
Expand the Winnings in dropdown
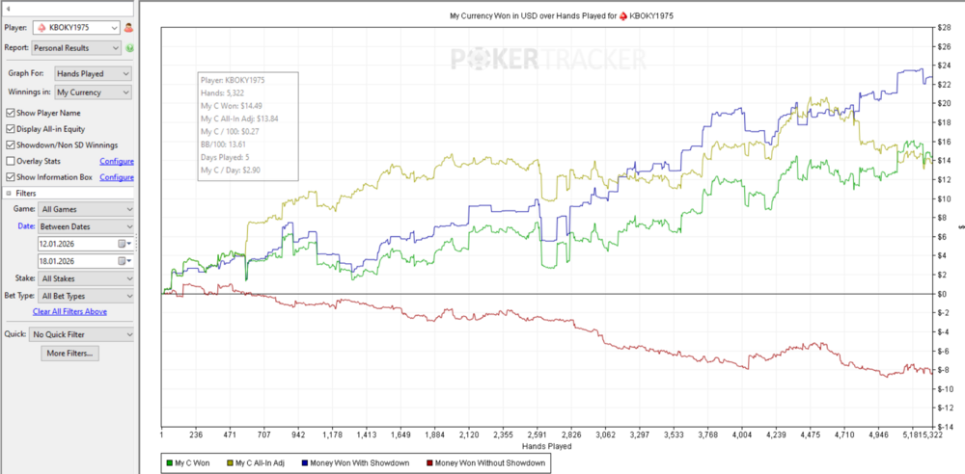pyautogui.click(x=93, y=92)
